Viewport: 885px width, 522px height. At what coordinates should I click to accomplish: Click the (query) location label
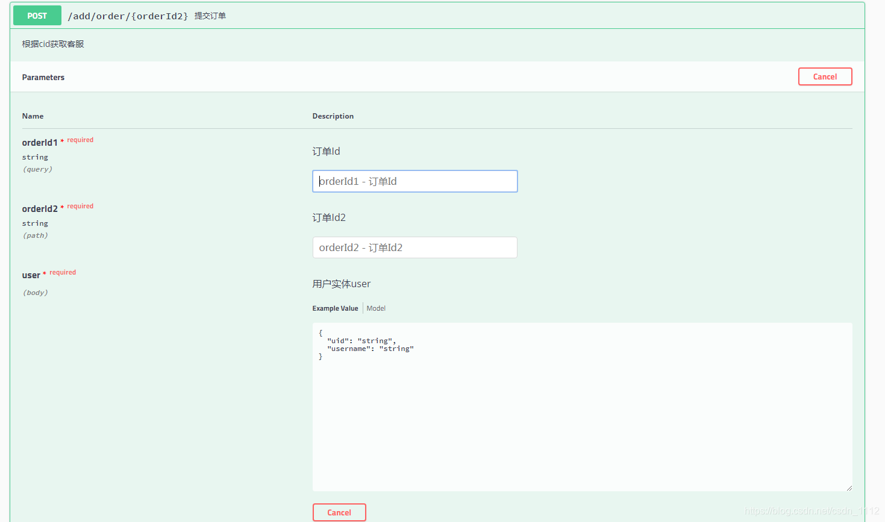[x=37, y=169]
